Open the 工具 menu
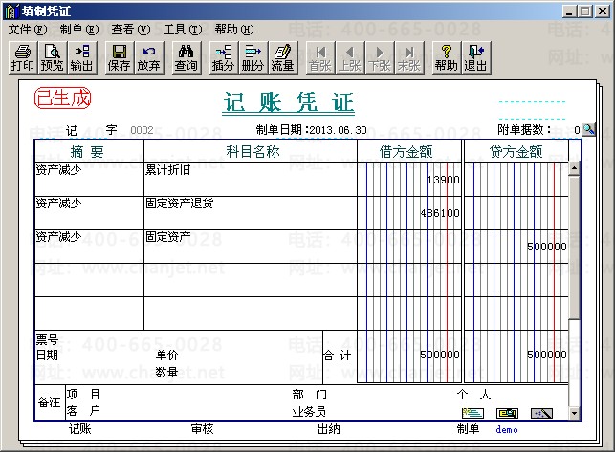 coord(182,30)
